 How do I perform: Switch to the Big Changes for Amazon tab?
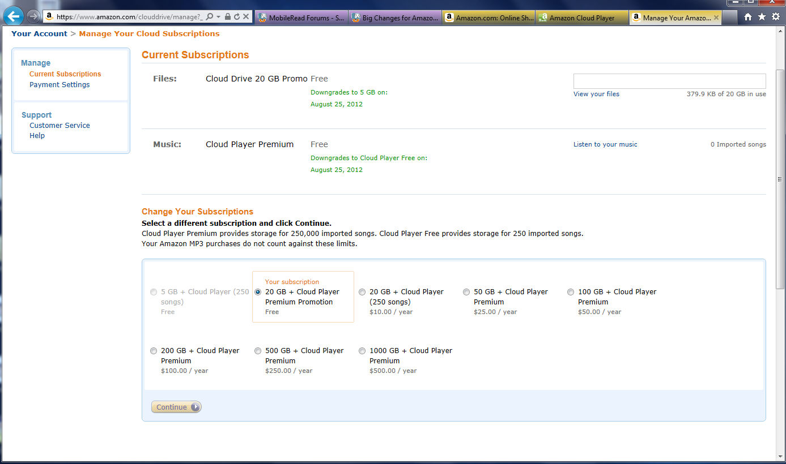click(x=395, y=18)
